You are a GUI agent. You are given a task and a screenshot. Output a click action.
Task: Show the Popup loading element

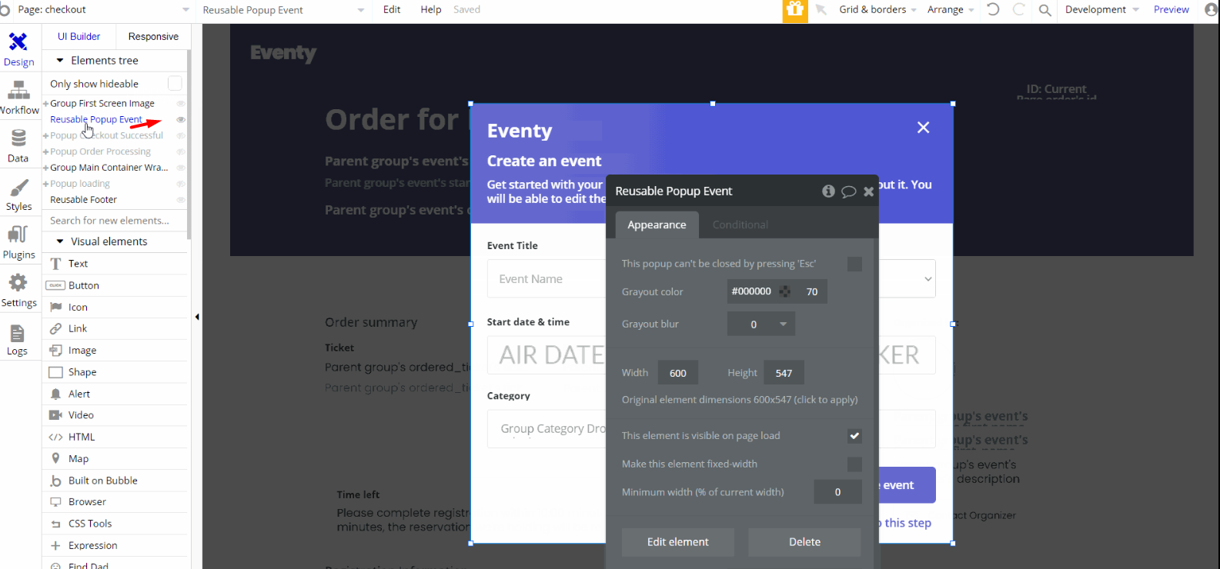pyautogui.click(x=181, y=184)
